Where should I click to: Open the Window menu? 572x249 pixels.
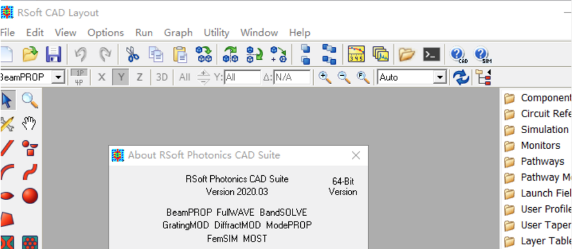coord(259,33)
